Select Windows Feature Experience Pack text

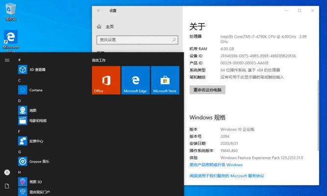(262, 158)
